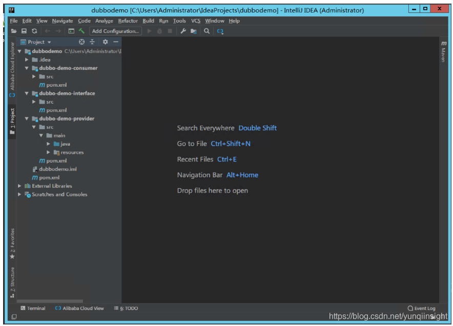Image resolution: width=453 pixels, height=326 pixels.
Task: Click the Project panel horizontal scrollbar
Action: coord(50,301)
